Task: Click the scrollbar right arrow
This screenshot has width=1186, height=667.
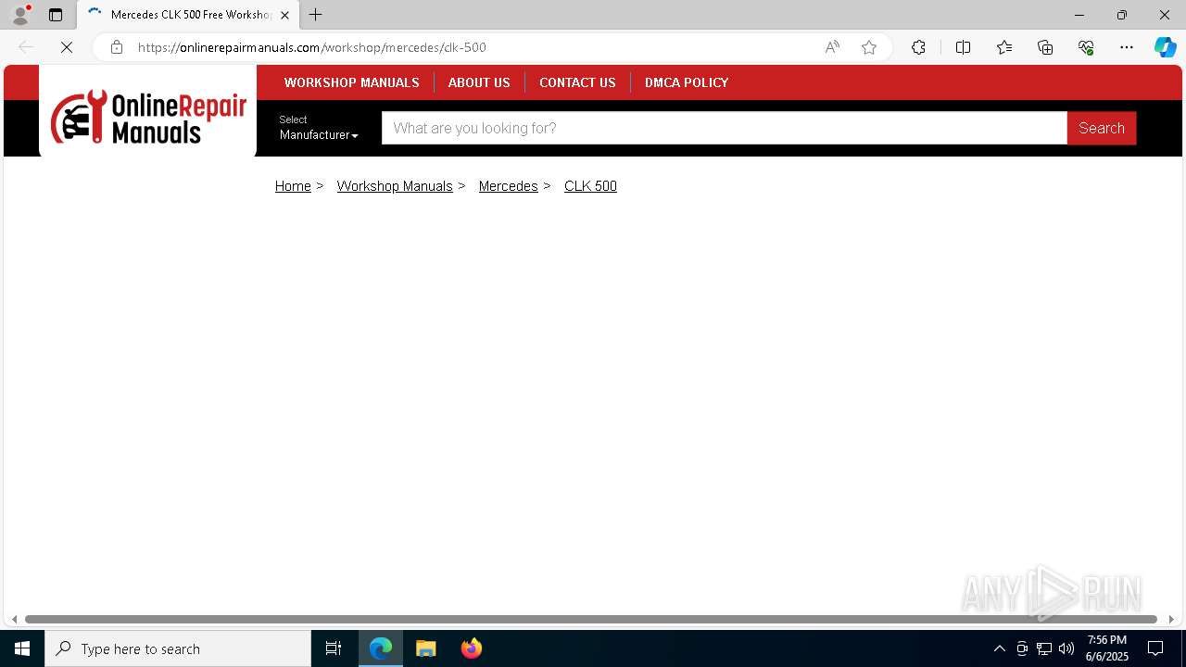Action: (1172, 619)
